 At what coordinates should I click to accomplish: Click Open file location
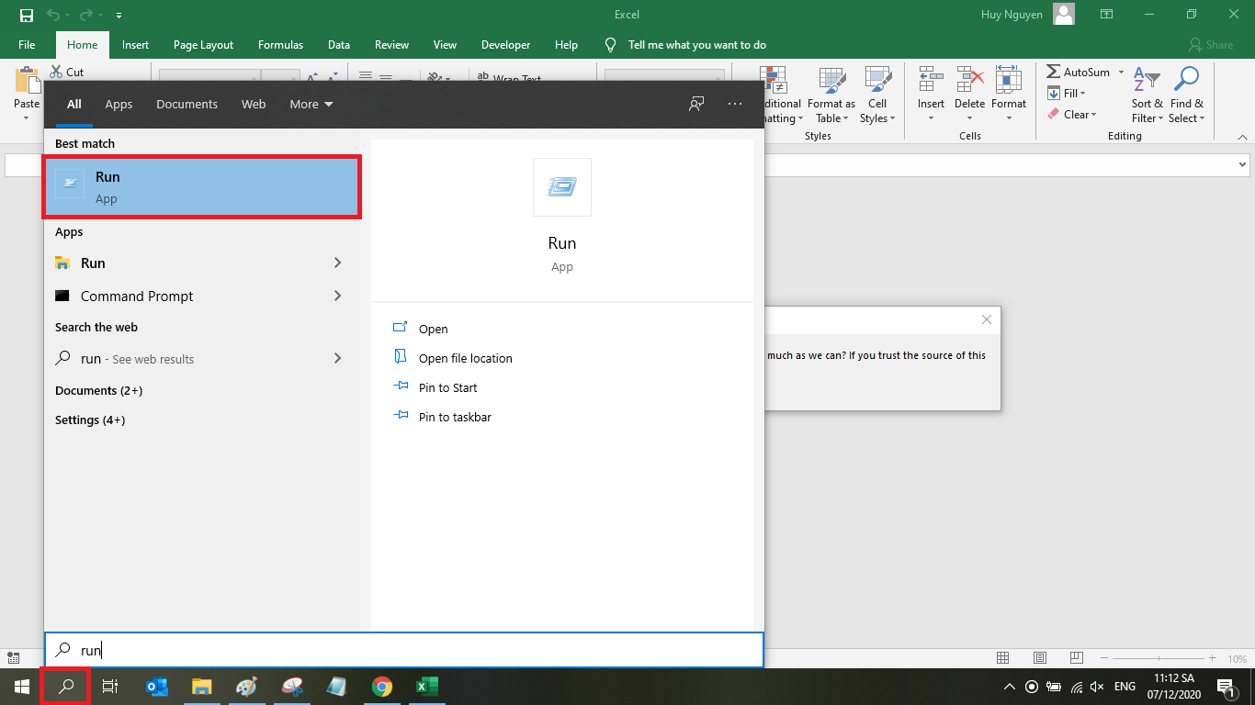[x=465, y=358]
